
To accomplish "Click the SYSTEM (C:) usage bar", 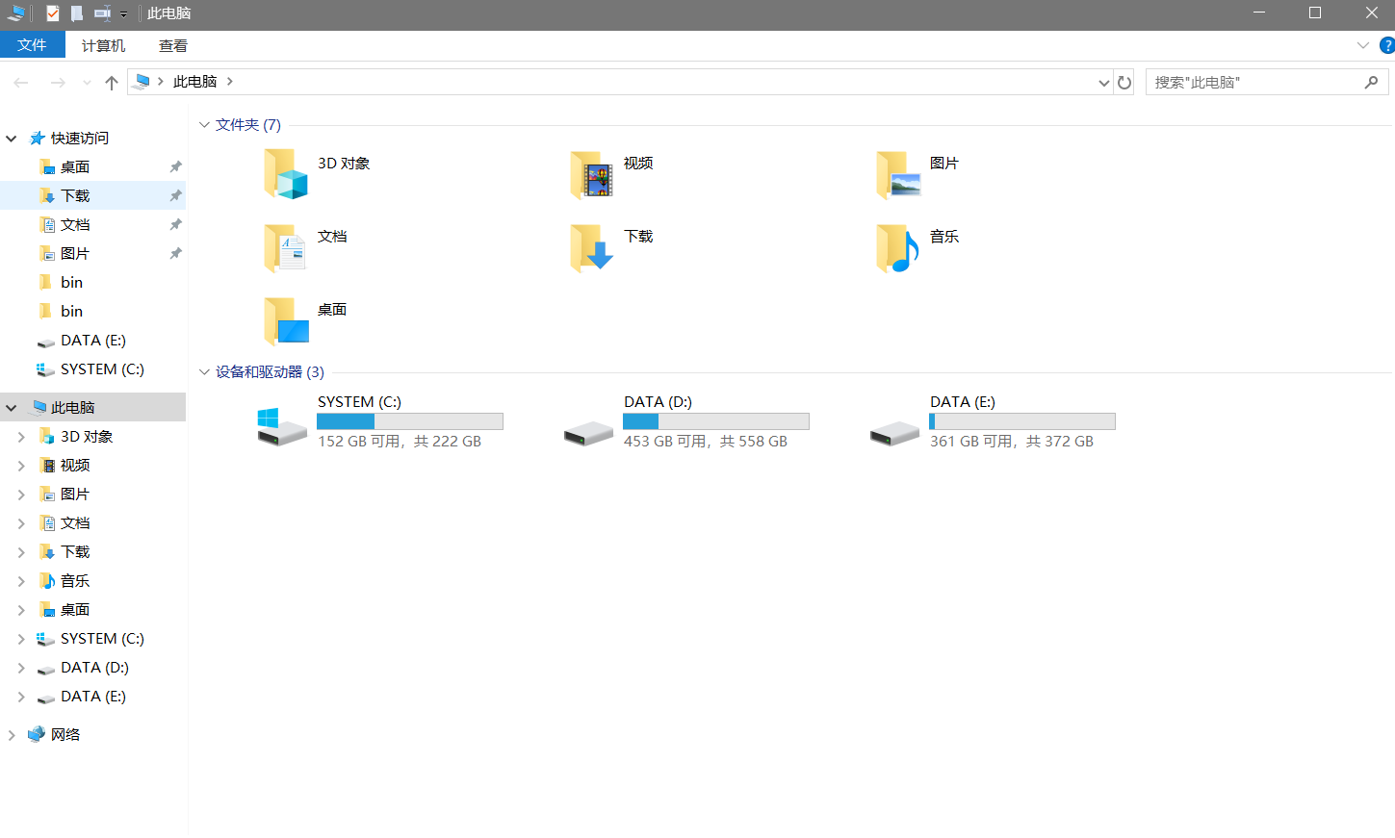I will (410, 421).
